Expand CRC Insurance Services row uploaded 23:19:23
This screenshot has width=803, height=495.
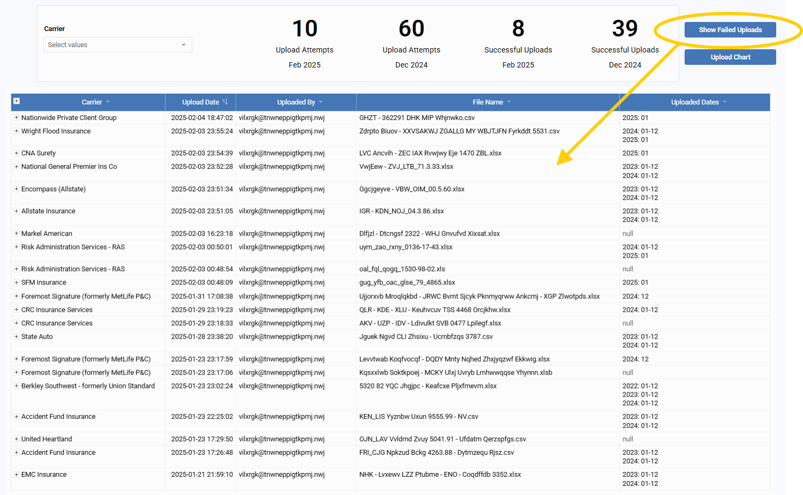point(17,310)
